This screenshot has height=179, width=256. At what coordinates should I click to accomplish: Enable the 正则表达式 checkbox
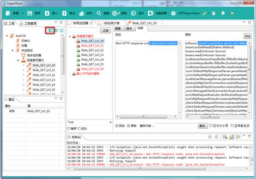232,125
